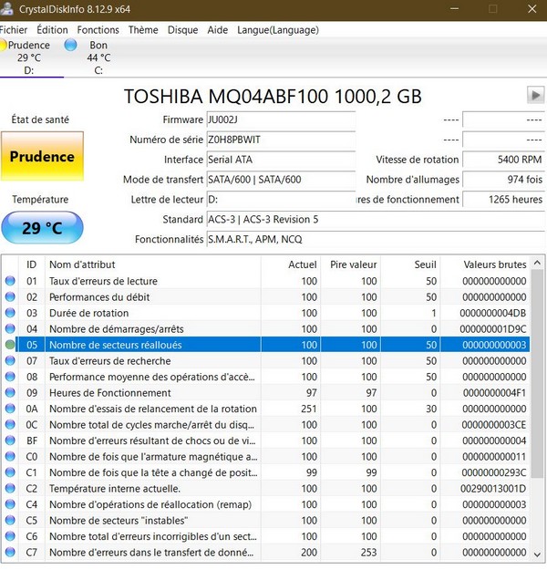The image size is (547, 570).
Task: Click raw value 0000000293C
Action: 494,472
